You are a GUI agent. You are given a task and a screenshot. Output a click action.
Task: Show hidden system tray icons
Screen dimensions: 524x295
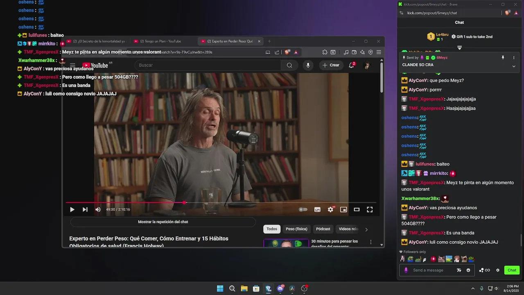click(x=473, y=288)
